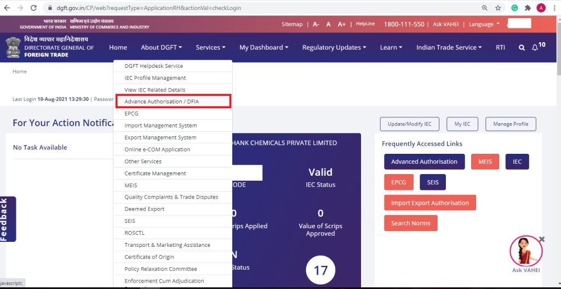This screenshot has width=561, height=289.
Task: Select Online e-COM Application
Action: pyautogui.click(x=173, y=149)
